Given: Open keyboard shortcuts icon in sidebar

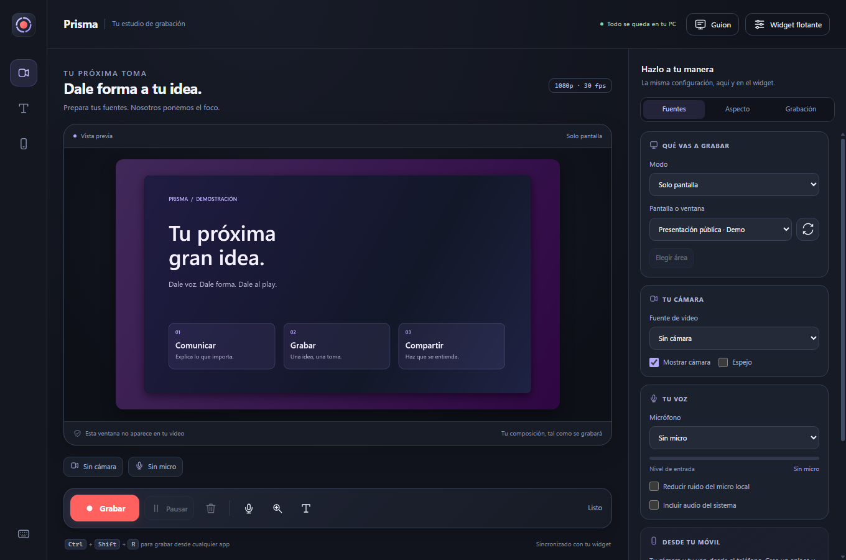Looking at the screenshot, I should pos(24,534).
